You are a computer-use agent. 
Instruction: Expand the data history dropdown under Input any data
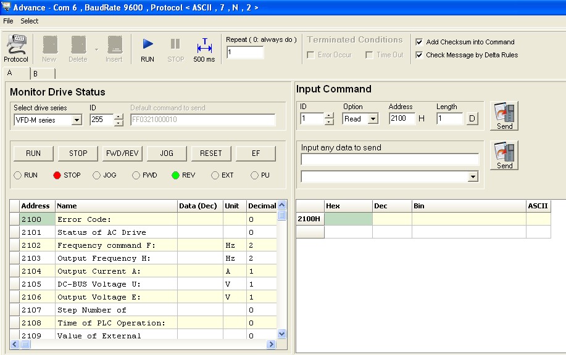click(x=473, y=177)
